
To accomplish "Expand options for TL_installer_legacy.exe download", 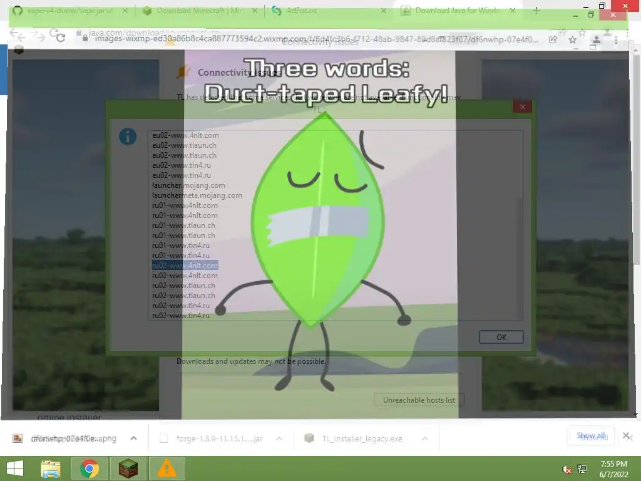I will 425,438.
